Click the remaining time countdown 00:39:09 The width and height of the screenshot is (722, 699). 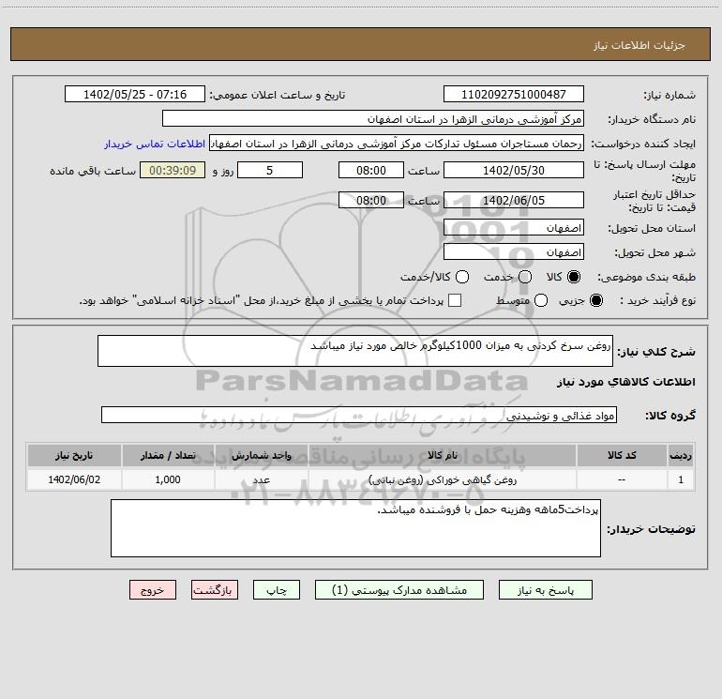[173, 170]
